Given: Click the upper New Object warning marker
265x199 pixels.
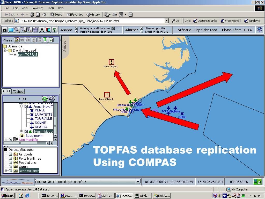Looking at the screenshot, I should coord(111,62).
